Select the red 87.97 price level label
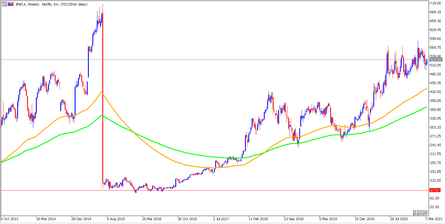445x224 pixels. coord(435,190)
